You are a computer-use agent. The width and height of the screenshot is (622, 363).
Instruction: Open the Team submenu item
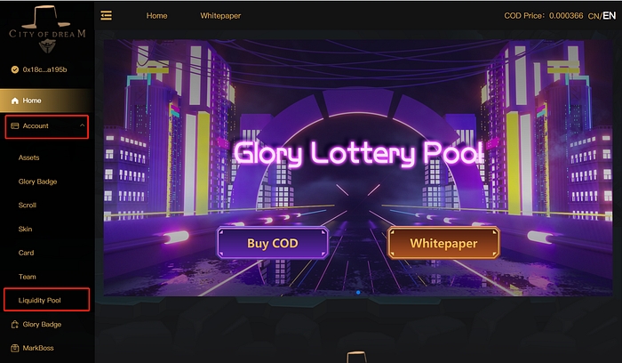point(28,277)
